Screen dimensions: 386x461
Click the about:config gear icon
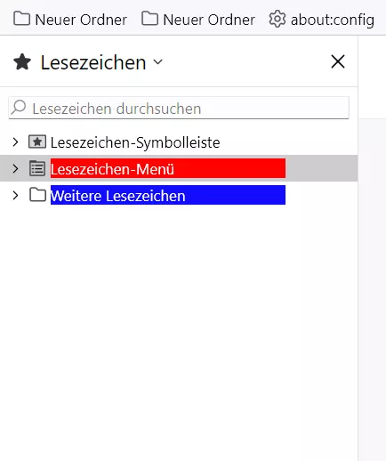277,19
